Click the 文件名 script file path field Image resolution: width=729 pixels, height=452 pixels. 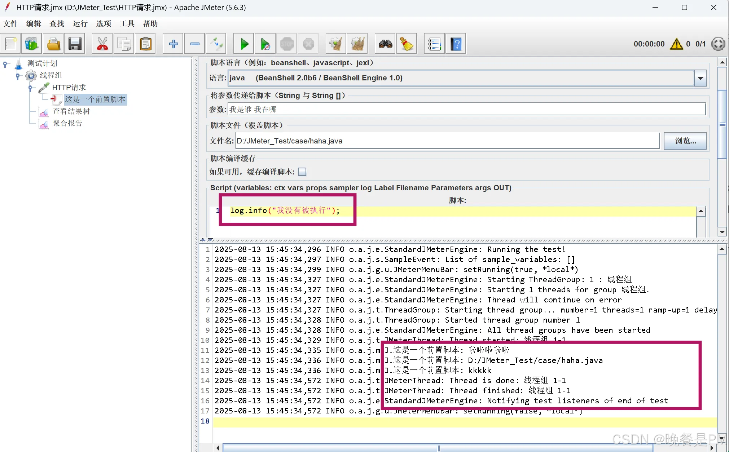[447, 141]
